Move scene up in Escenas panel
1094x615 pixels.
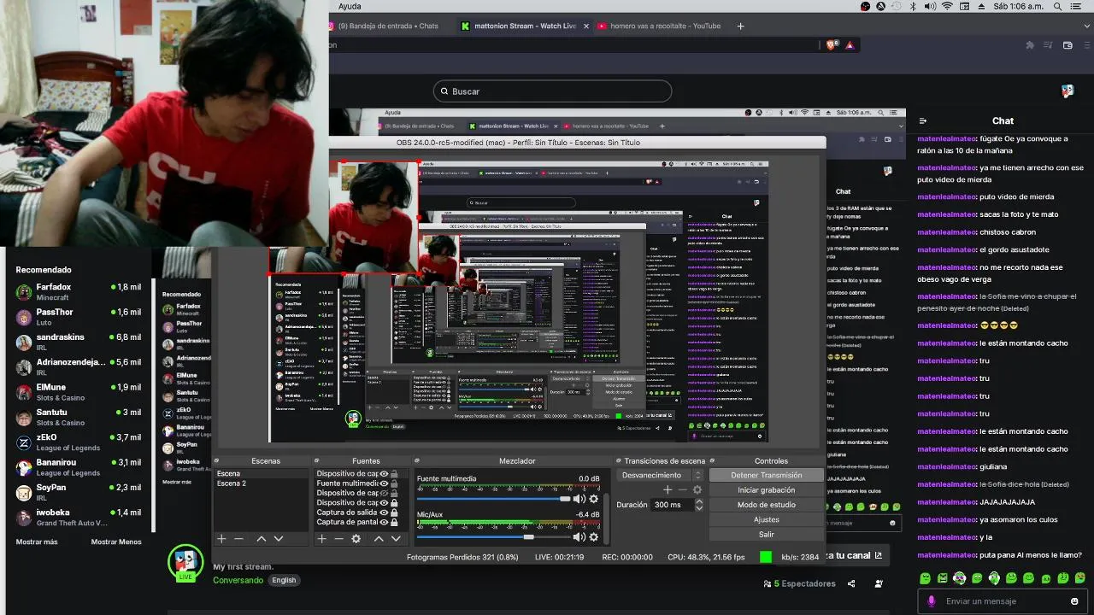coord(262,539)
